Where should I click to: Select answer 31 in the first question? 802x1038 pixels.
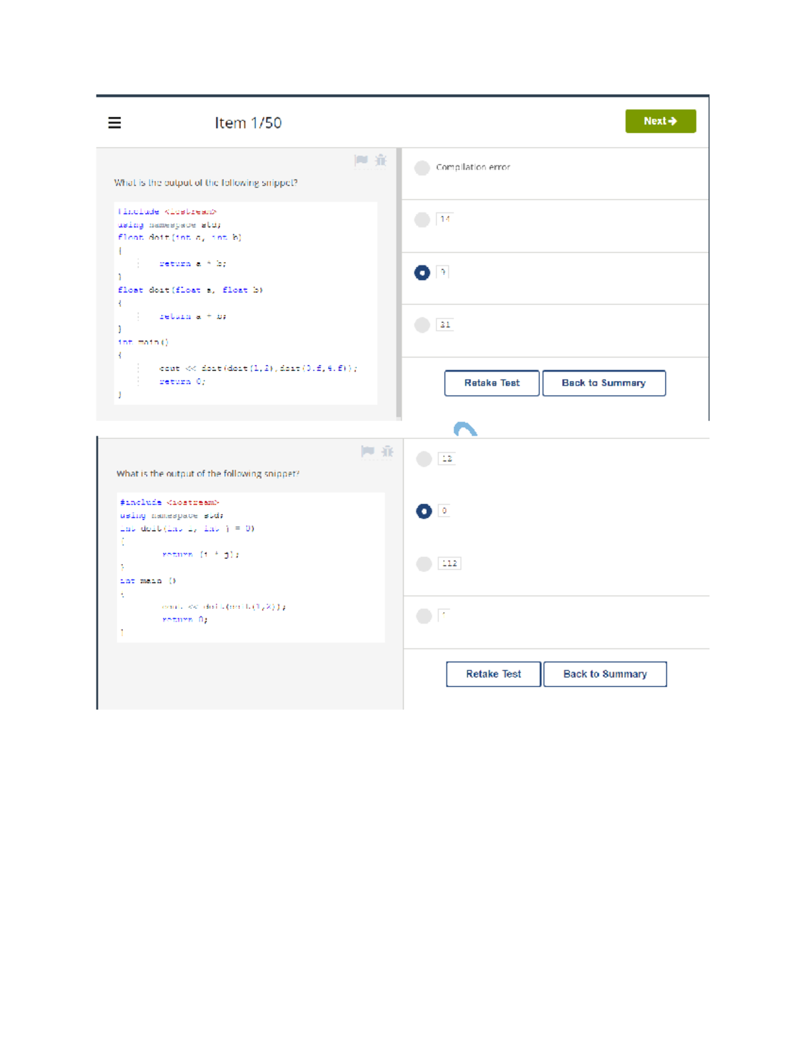click(x=422, y=325)
